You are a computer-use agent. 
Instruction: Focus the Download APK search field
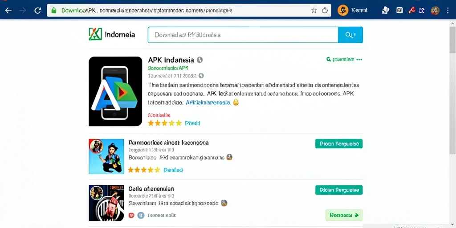tap(243, 35)
